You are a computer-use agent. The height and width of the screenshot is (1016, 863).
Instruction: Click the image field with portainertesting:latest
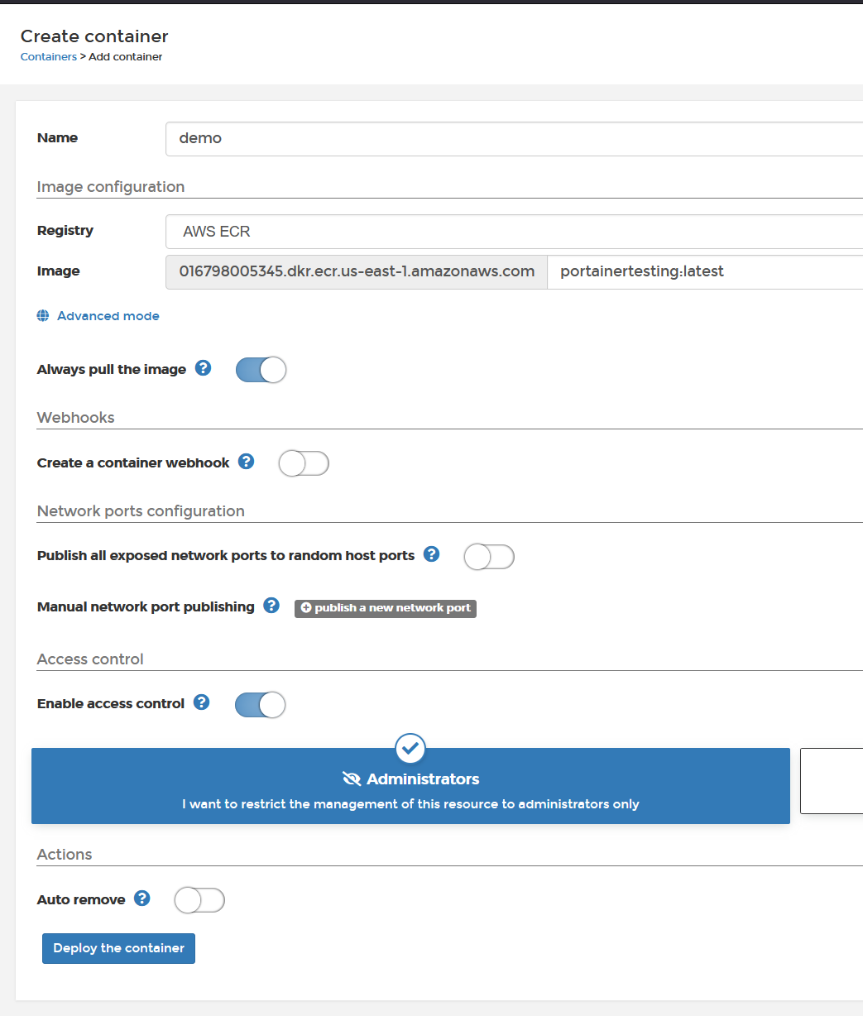705,272
